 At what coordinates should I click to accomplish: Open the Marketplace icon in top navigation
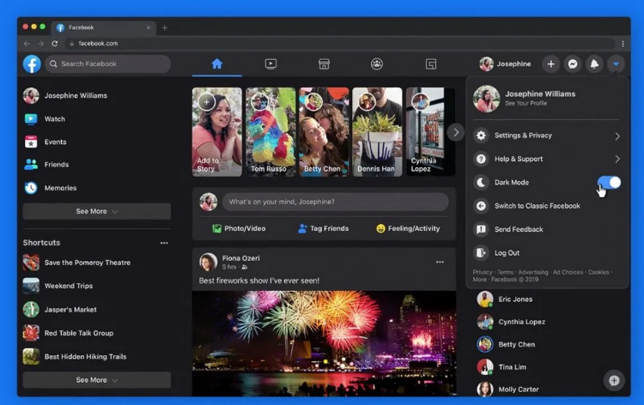(x=324, y=63)
